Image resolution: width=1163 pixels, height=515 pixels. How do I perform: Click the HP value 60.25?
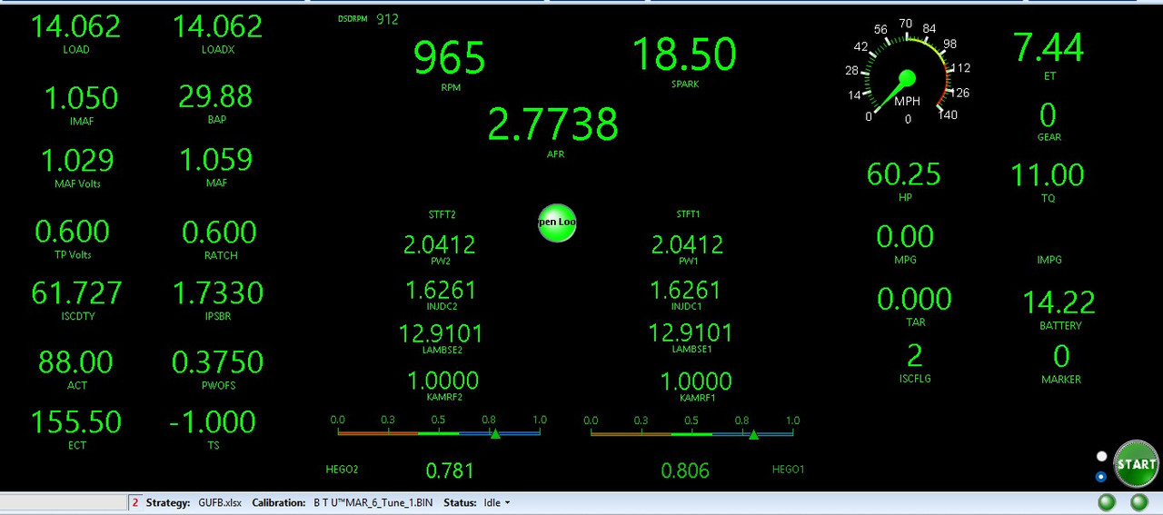click(904, 173)
